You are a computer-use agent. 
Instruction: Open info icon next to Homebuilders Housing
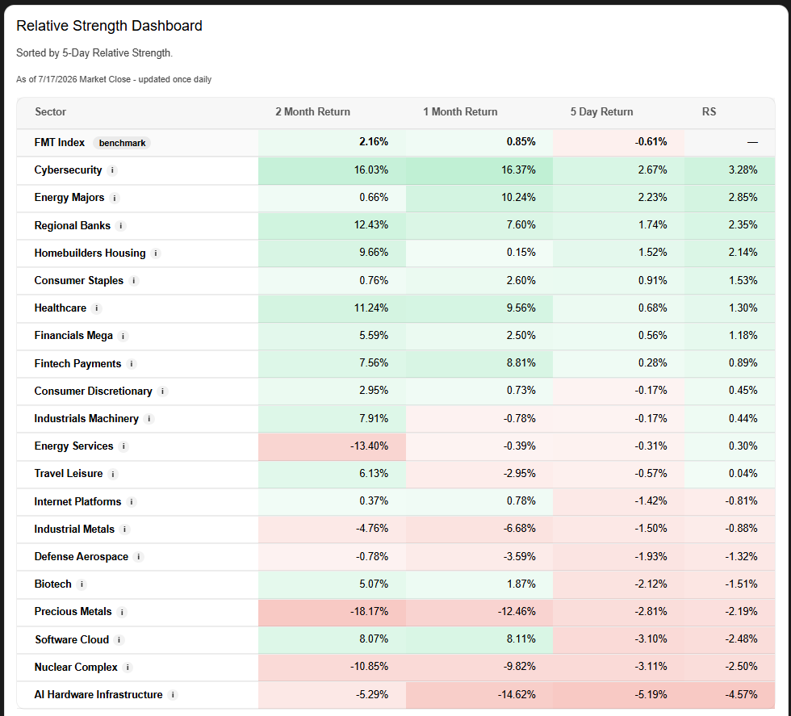(x=156, y=253)
